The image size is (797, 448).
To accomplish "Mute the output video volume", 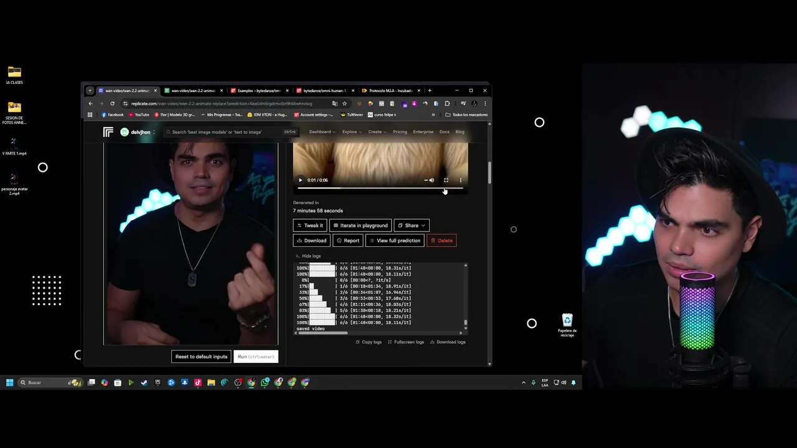I will click(432, 180).
